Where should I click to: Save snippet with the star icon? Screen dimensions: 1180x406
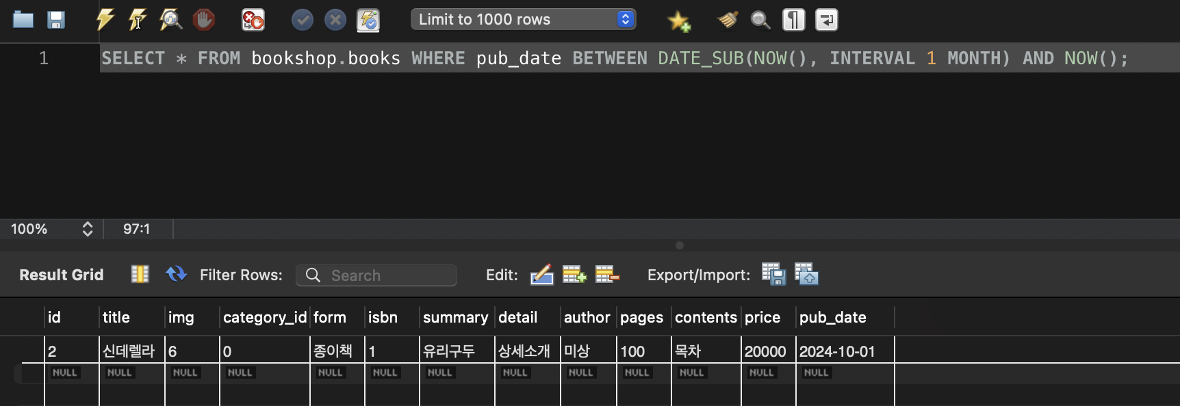coord(679,21)
